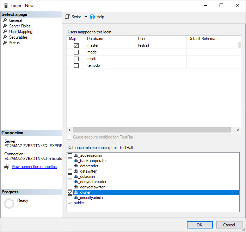Toggle the db_owner role checkbox

coord(70,192)
